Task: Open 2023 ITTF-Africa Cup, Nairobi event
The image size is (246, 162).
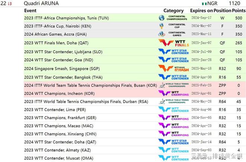Action: pyautogui.click(x=57, y=26)
